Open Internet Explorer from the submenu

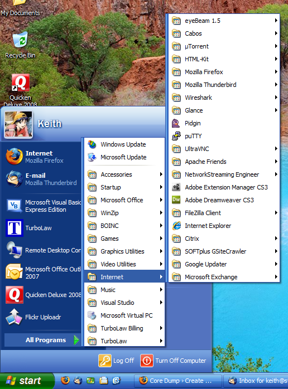pos(224,226)
